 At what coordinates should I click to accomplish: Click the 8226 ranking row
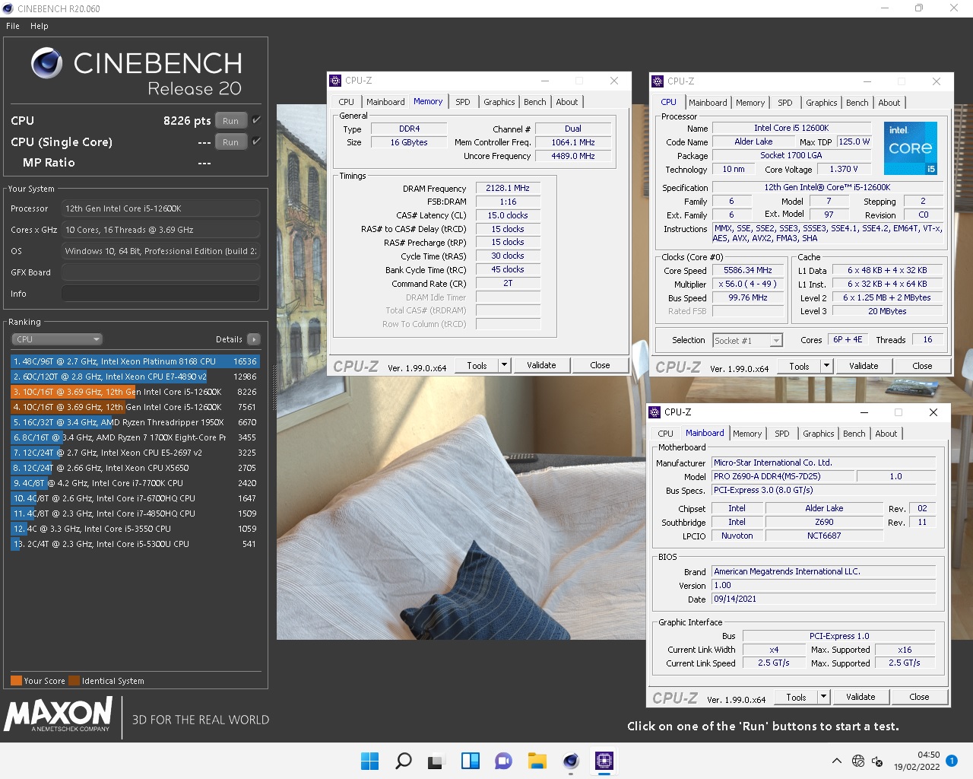(135, 392)
